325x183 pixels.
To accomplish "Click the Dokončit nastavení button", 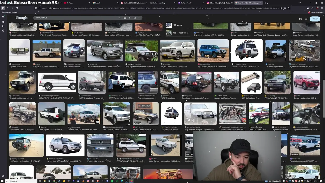I will pyautogui.click(x=316, y=12).
